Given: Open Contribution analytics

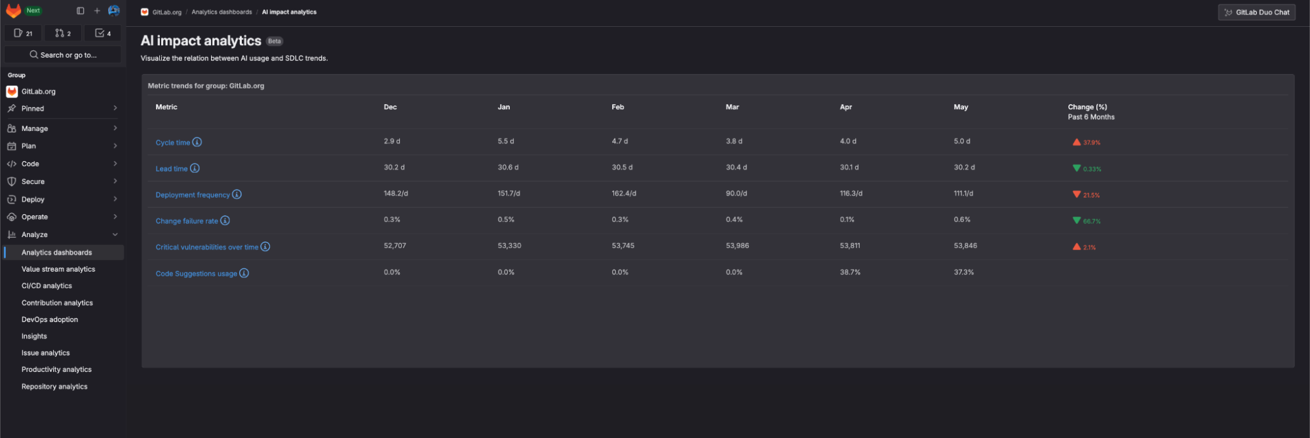Looking at the screenshot, I should (x=57, y=302).
